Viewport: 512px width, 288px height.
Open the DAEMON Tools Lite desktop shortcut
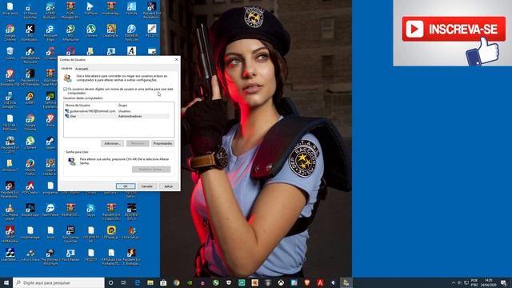point(131,32)
